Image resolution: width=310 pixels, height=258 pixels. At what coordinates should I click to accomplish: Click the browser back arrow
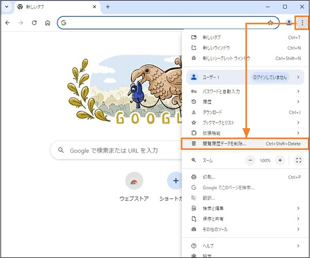pos(8,23)
